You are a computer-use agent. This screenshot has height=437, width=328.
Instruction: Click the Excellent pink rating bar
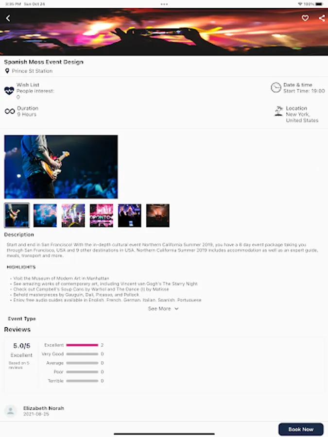point(82,345)
